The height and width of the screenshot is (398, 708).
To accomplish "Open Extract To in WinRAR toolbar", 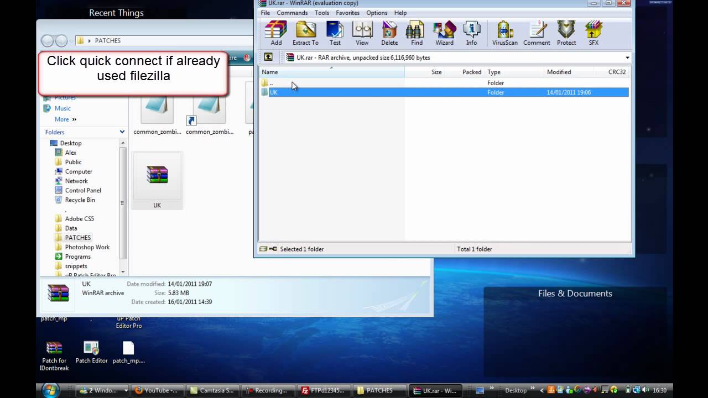I will coord(305,33).
